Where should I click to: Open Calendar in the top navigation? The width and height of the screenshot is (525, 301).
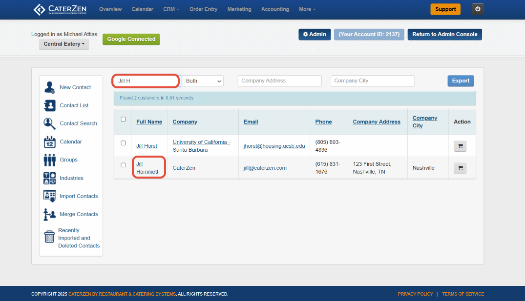142,9
